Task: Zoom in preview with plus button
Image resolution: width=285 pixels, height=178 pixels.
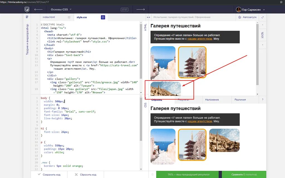Action: click(262, 25)
